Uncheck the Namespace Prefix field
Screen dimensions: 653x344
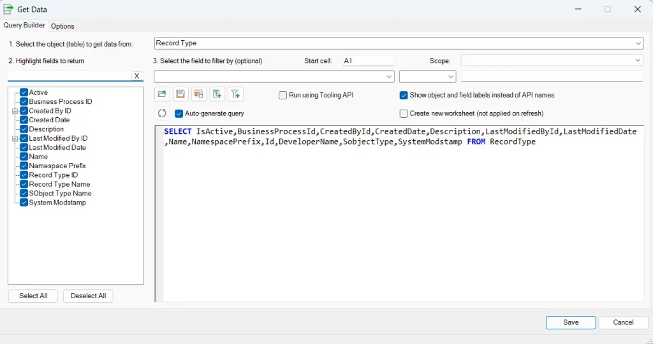[x=24, y=166]
